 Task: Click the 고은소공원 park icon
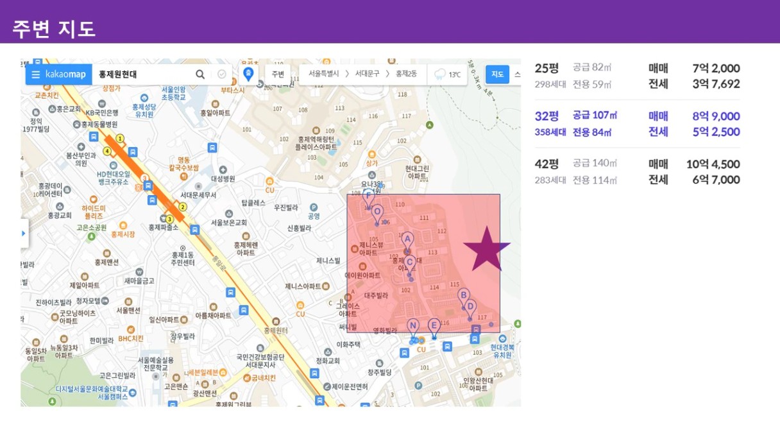click(x=91, y=236)
